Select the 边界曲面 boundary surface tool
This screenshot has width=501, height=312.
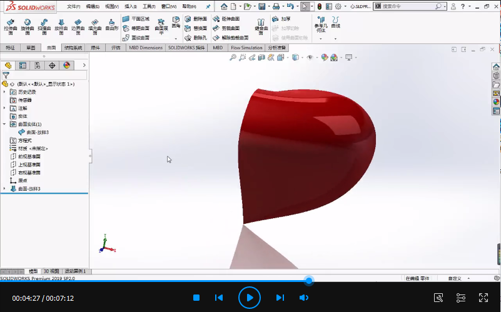click(78, 26)
